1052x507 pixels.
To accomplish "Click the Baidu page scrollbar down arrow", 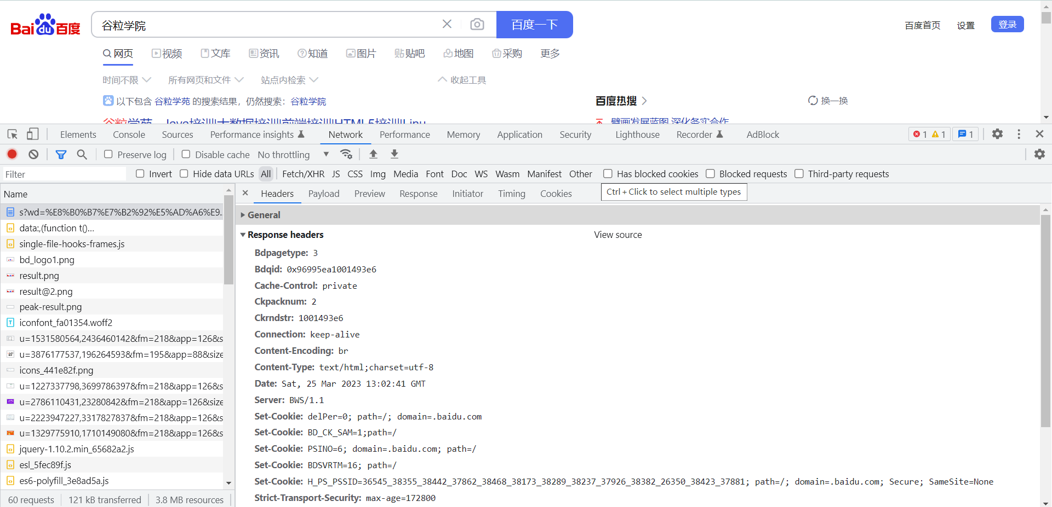I will (x=1046, y=117).
